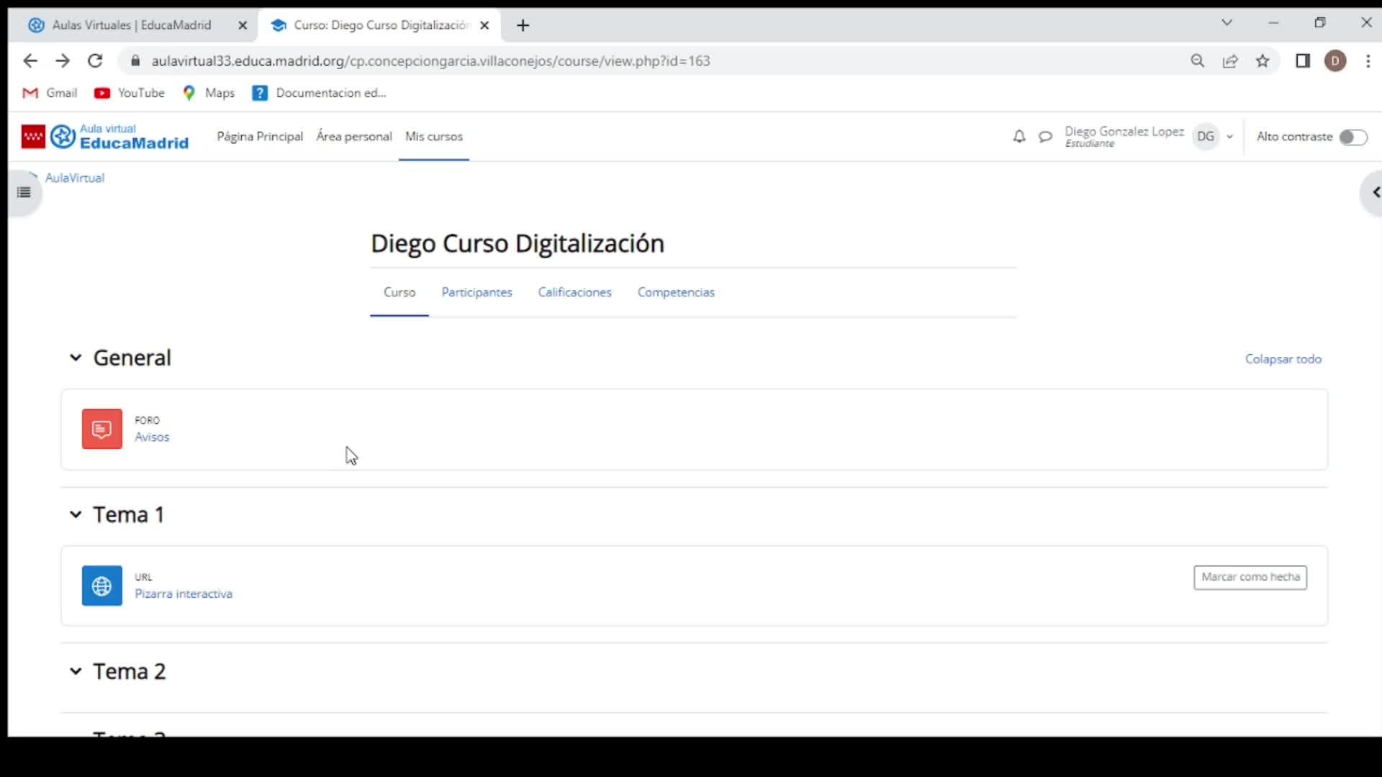Mark Pizarra interactiva as done

[x=1250, y=577]
